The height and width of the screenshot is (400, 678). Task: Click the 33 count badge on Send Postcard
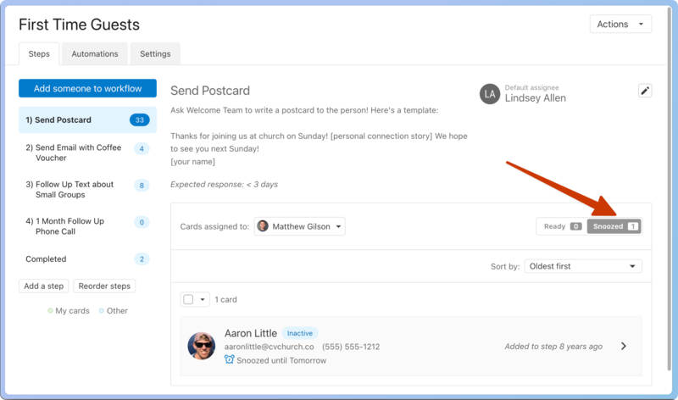click(140, 120)
